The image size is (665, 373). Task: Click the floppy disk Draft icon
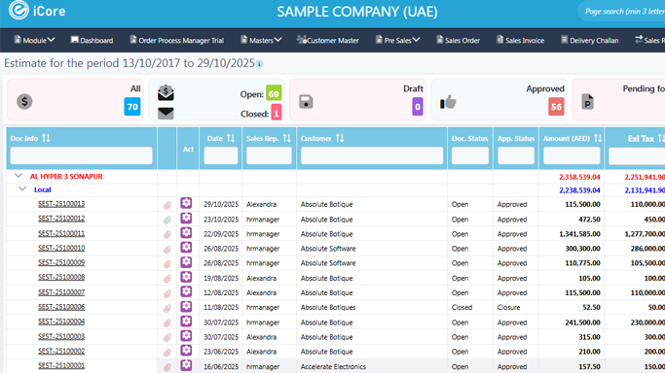(306, 102)
